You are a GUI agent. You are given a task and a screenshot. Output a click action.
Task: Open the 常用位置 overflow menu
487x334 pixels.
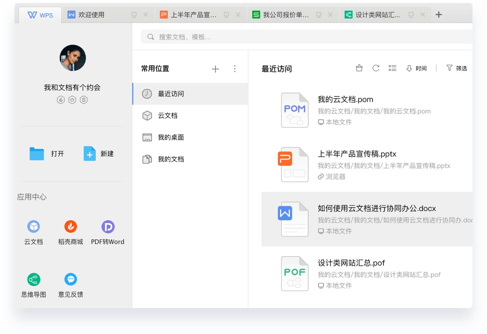(235, 69)
